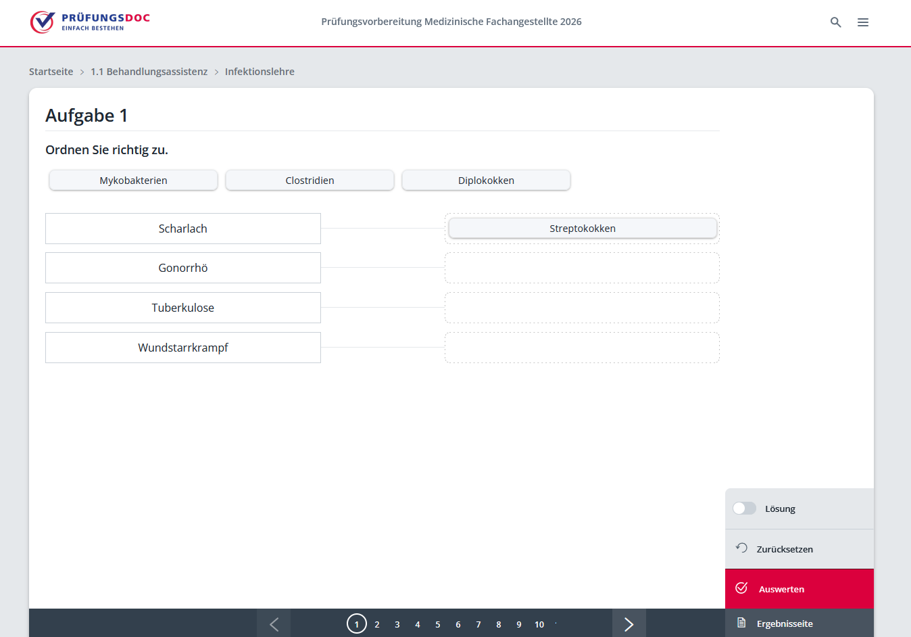Open 1.1 Behandlungsassistenz breadcrumb
Screen dimensions: 911x637
coord(149,72)
